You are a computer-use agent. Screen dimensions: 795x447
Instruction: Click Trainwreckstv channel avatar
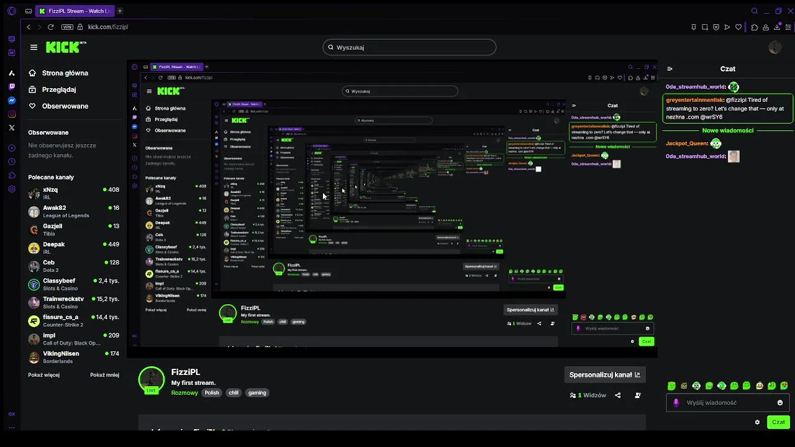pos(34,302)
